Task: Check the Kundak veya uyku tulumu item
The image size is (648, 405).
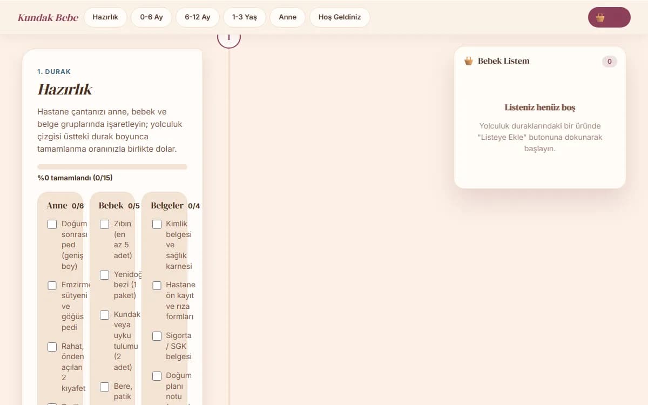Action: click(105, 315)
